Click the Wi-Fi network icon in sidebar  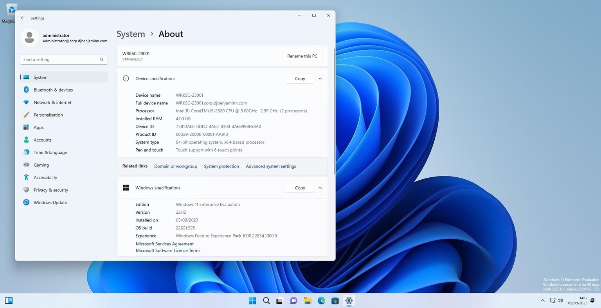pos(26,102)
